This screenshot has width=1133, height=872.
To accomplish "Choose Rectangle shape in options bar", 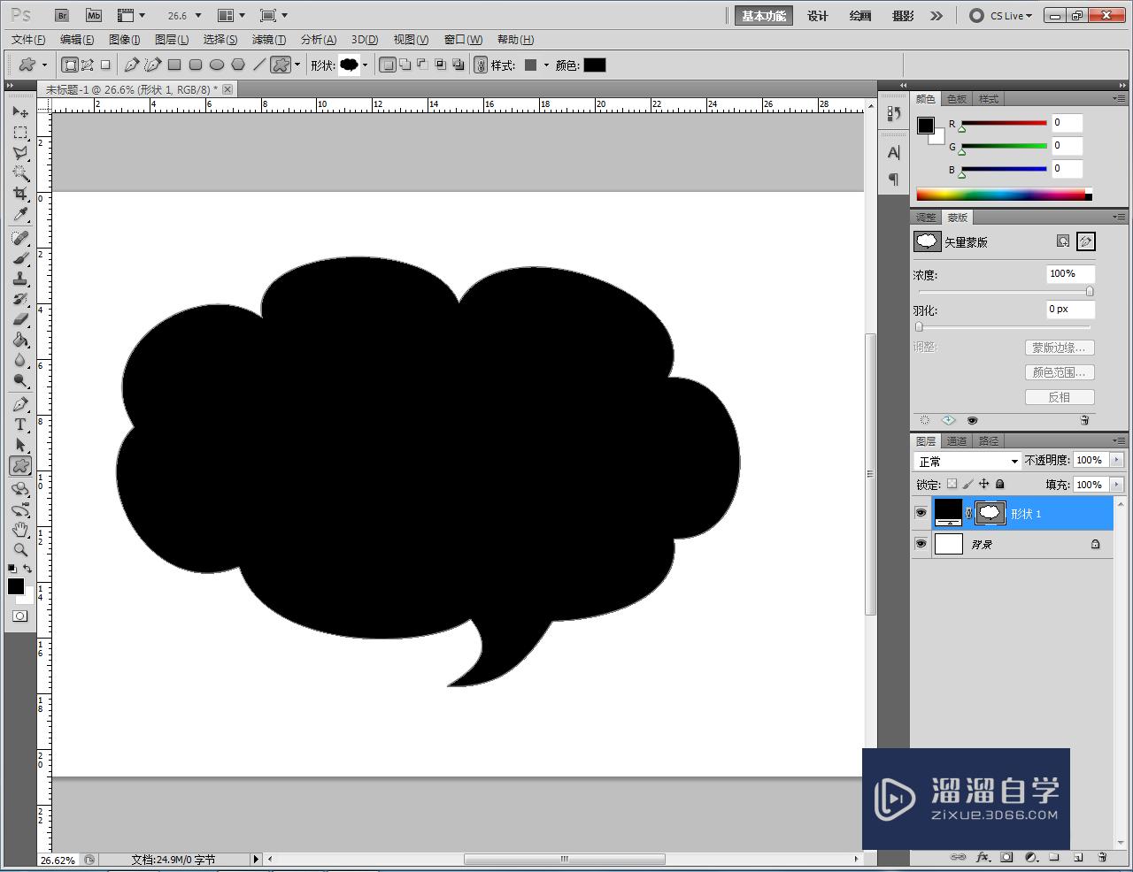I will coord(174,65).
